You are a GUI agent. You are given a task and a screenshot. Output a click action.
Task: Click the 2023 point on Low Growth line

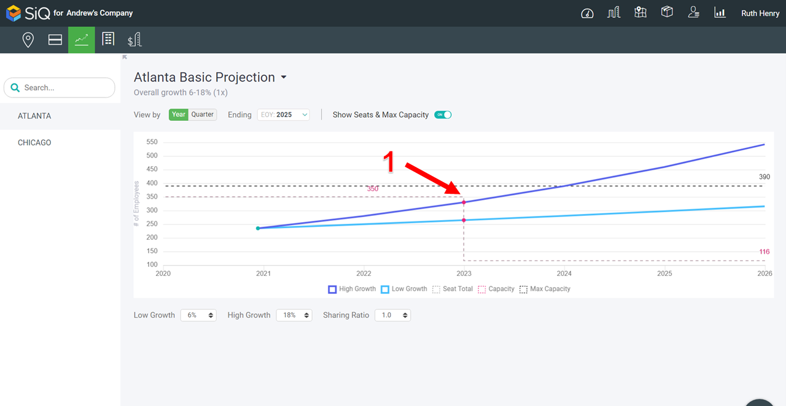tap(464, 220)
